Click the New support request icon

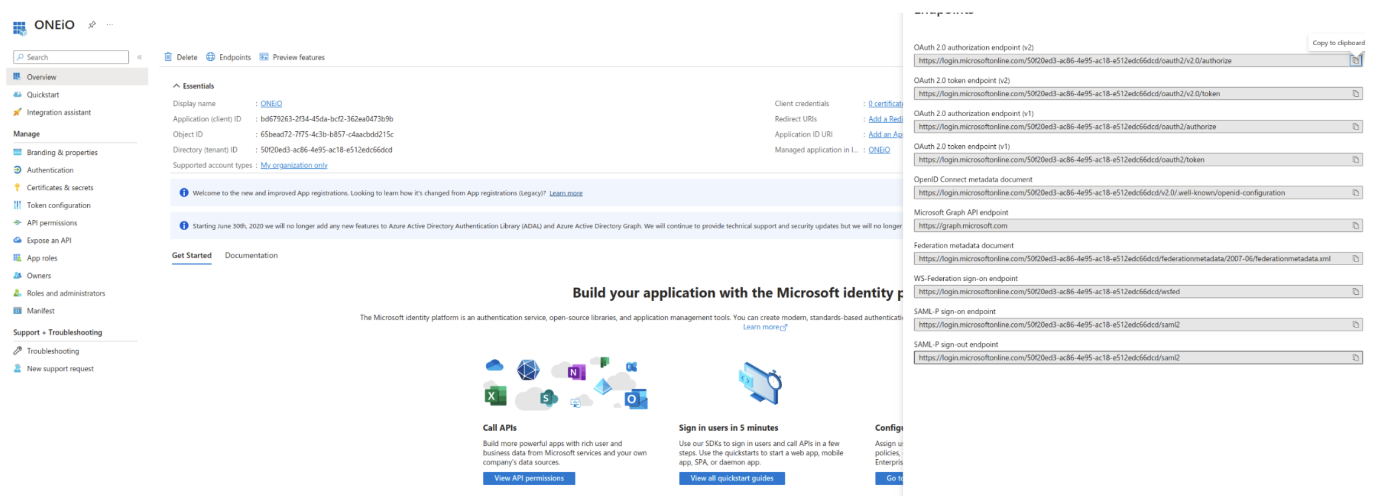(x=17, y=368)
